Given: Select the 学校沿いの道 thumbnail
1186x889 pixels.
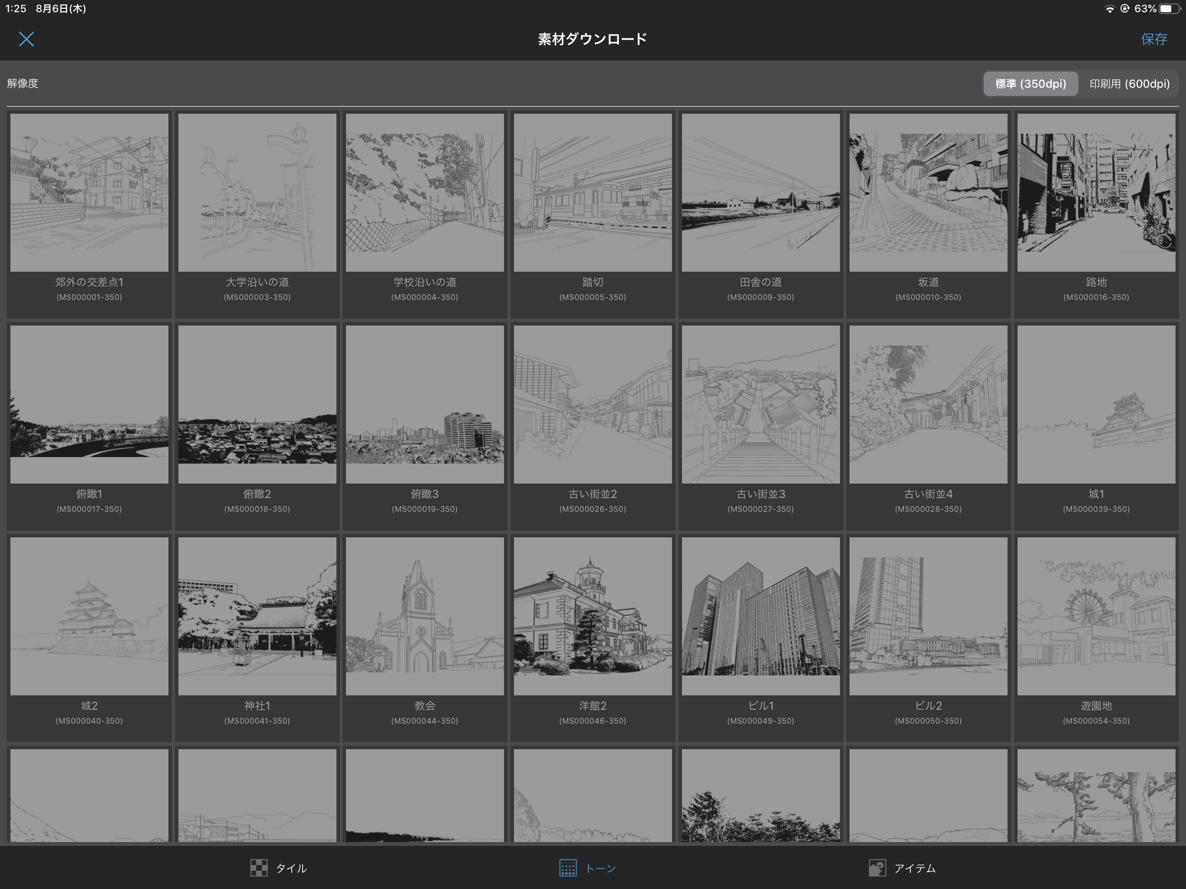Looking at the screenshot, I should (x=425, y=192).
